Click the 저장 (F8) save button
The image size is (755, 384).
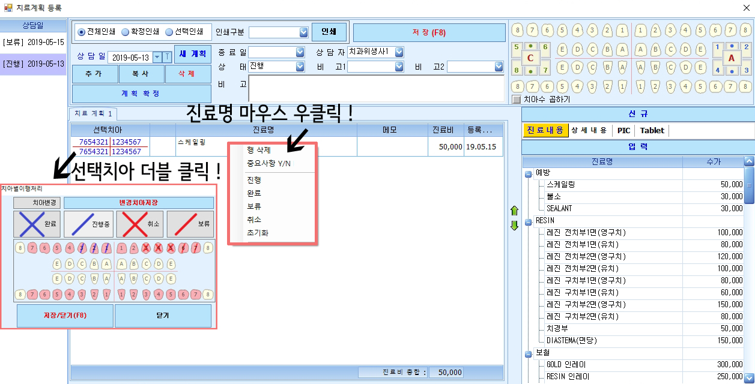429,32
